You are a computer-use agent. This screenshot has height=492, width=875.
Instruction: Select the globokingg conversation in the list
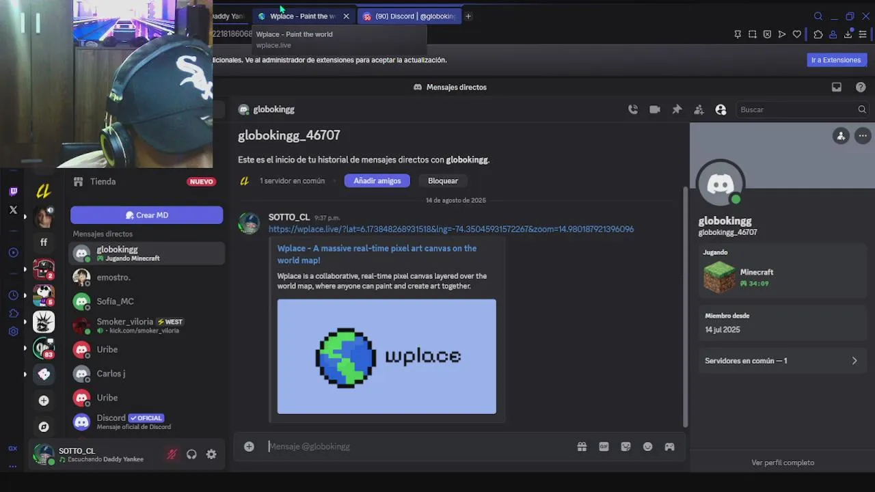click(146, 254)
